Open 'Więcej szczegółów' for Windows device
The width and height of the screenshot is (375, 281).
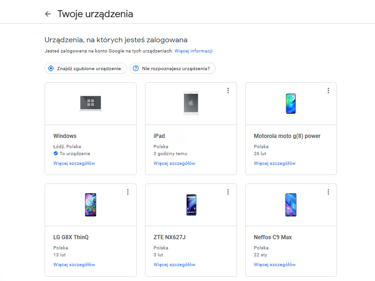tap(74, 163)
